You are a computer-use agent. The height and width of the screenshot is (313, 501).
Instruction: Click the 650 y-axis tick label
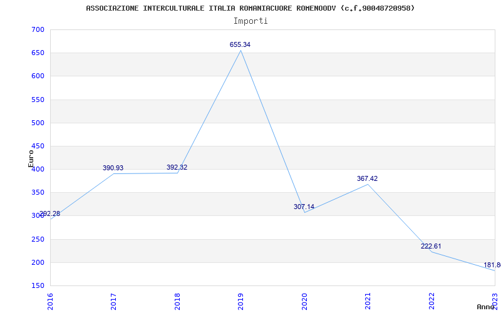click(x=38, y=53)
